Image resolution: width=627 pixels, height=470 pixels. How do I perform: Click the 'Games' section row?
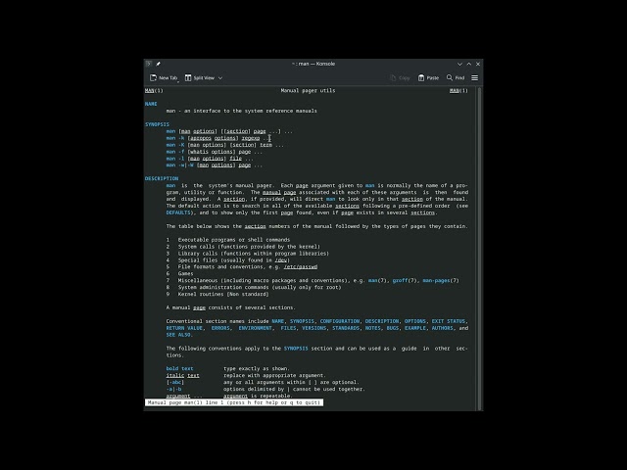[x=180, y=274]
